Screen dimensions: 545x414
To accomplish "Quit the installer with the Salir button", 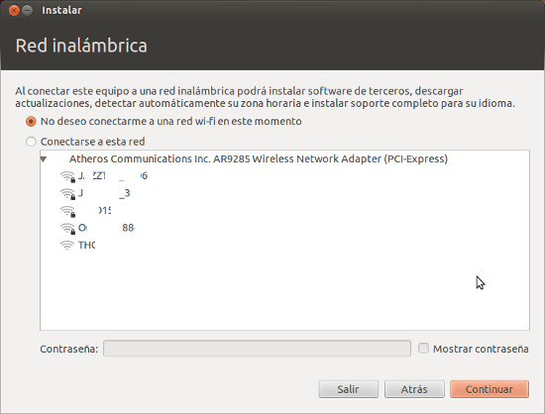I will tap(348, 389).
